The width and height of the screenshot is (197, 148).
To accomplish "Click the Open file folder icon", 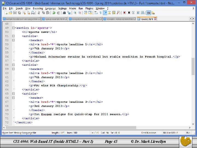I will (10, 13).
